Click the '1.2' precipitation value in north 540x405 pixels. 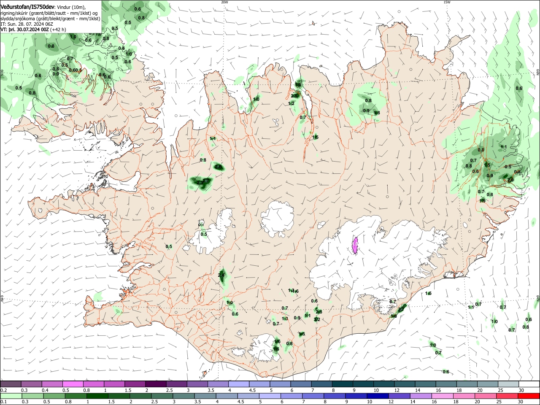coord(291,103)
